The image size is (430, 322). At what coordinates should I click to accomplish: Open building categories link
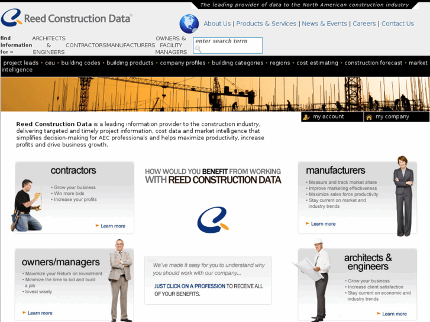coord(238,63)
